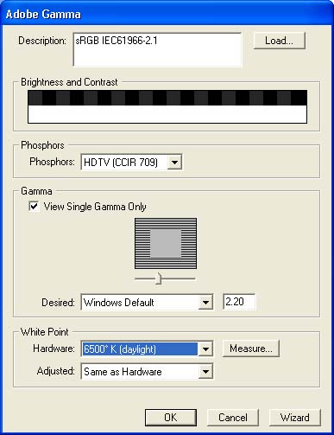
Task: Click the Cancel button
Action: pos(233,418)
